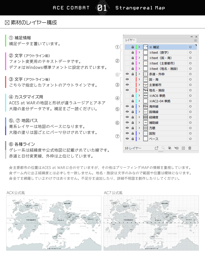Click the locate object magnifier icon

163,148
